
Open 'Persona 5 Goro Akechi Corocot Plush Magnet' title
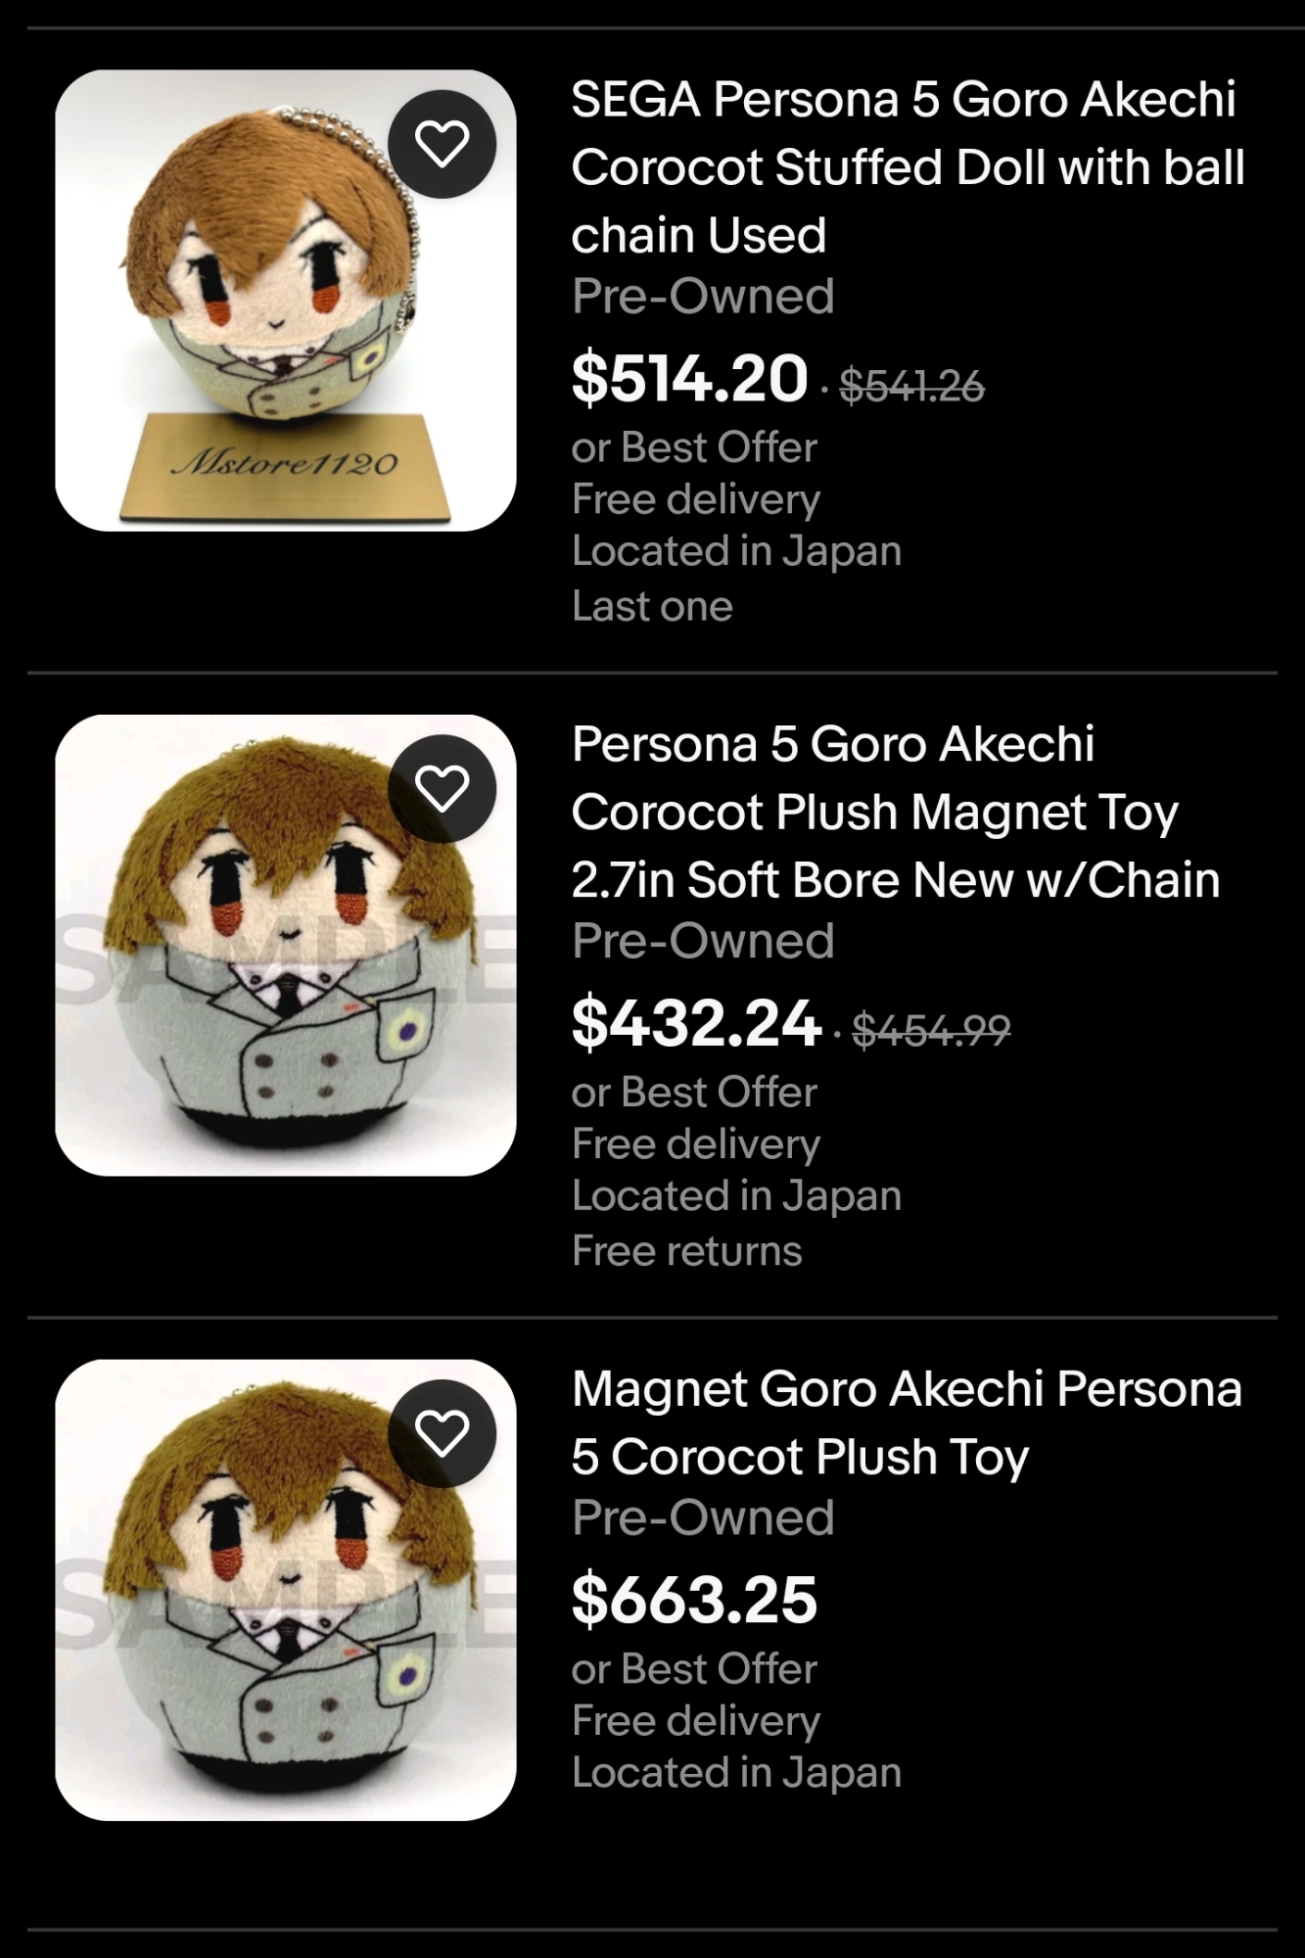pyautogui.click(x=895, y=812)
